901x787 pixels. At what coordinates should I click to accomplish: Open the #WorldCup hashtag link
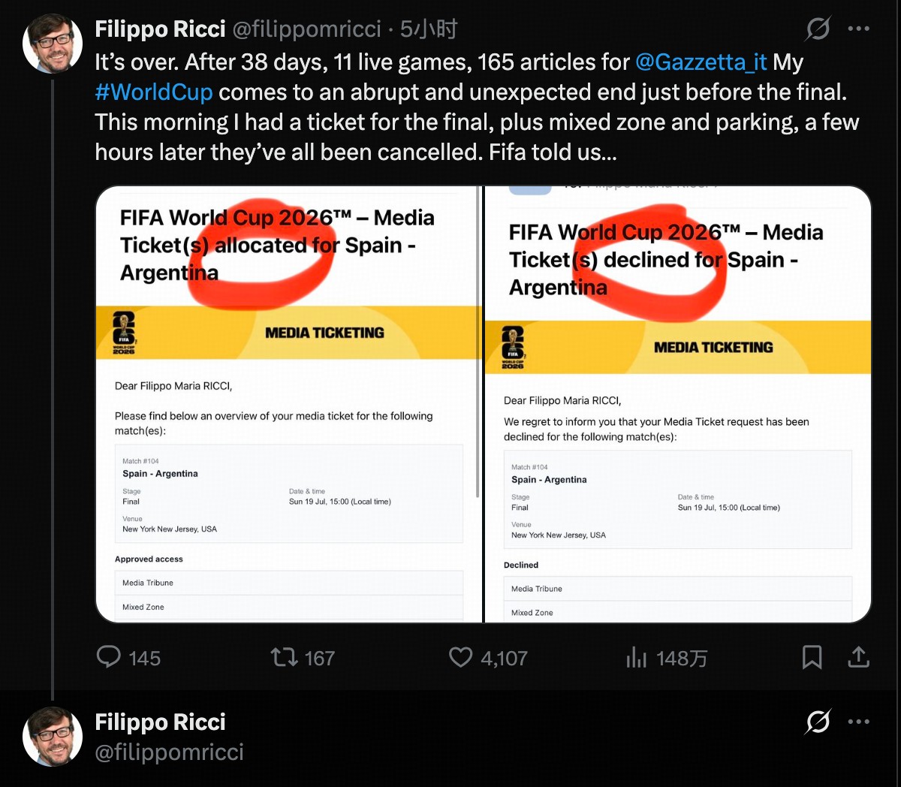[x=154, y=92]
